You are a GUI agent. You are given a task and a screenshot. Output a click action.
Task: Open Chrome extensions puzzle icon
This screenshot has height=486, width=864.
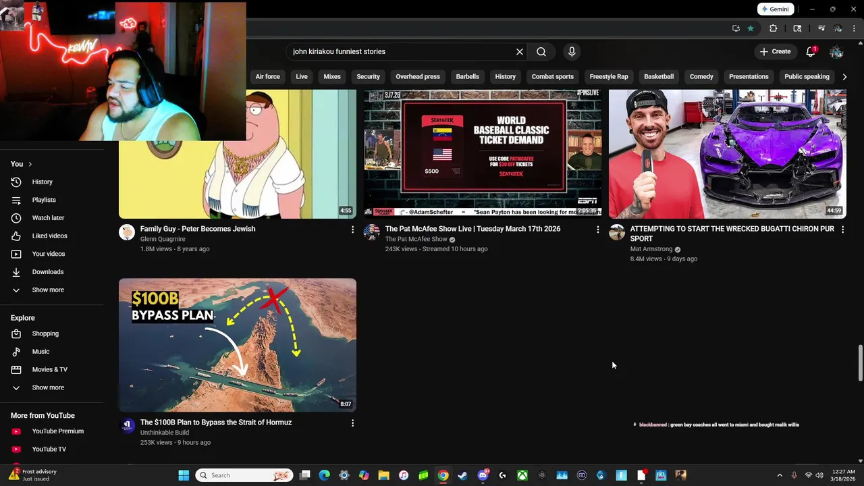tap(774, 28)
